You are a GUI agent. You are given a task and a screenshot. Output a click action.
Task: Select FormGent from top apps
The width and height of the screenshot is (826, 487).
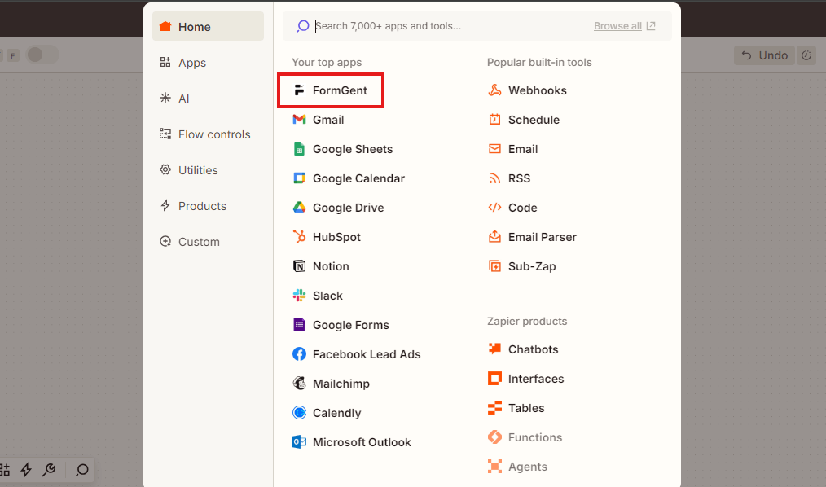330,90
